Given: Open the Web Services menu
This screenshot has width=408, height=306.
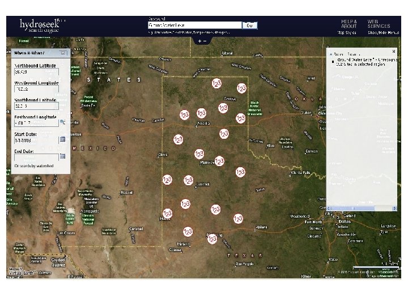Looking at the screenshot, I should [x=379, y=24].
